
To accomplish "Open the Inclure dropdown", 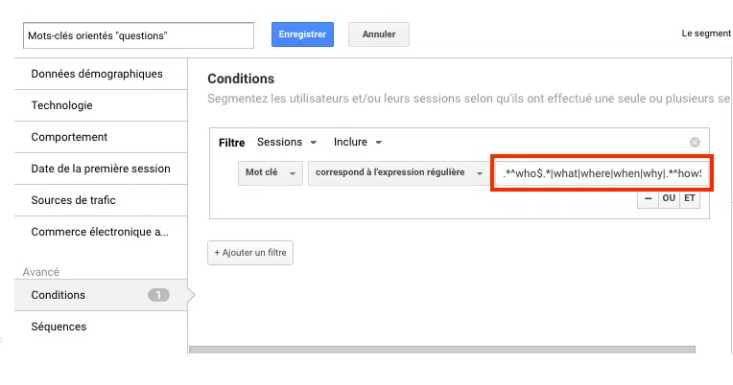I will click(357, 142).
